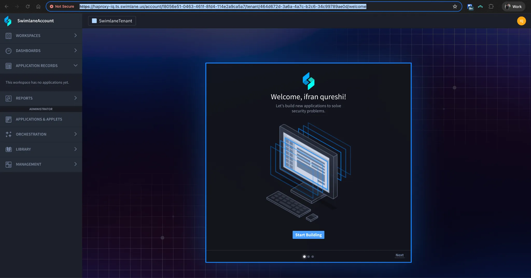
Task: Reload the page in the browser
Action: click(x=27, y=6)
